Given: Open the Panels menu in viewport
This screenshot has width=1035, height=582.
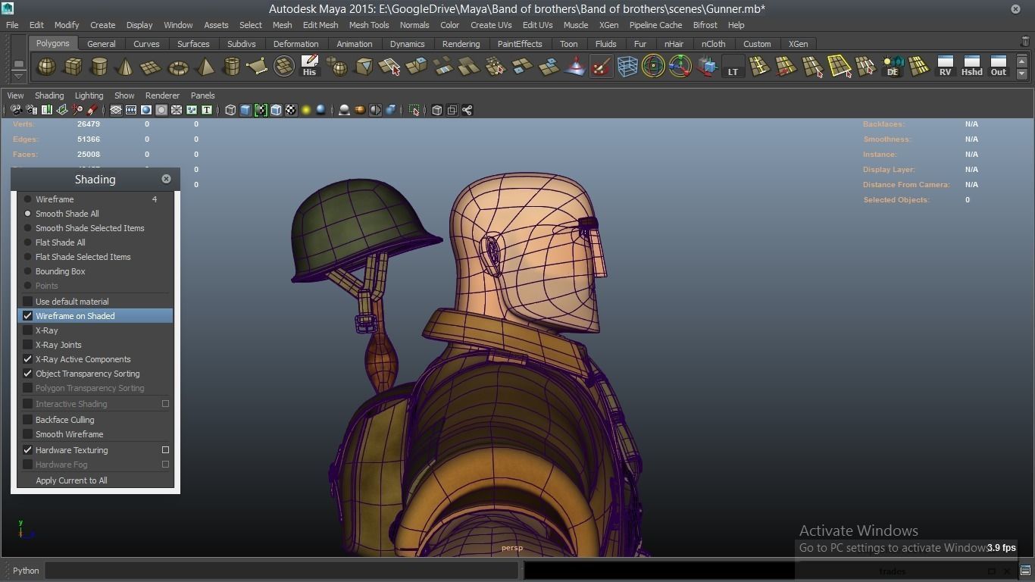Looking at the screenshot, I should (x=202, y=95).
